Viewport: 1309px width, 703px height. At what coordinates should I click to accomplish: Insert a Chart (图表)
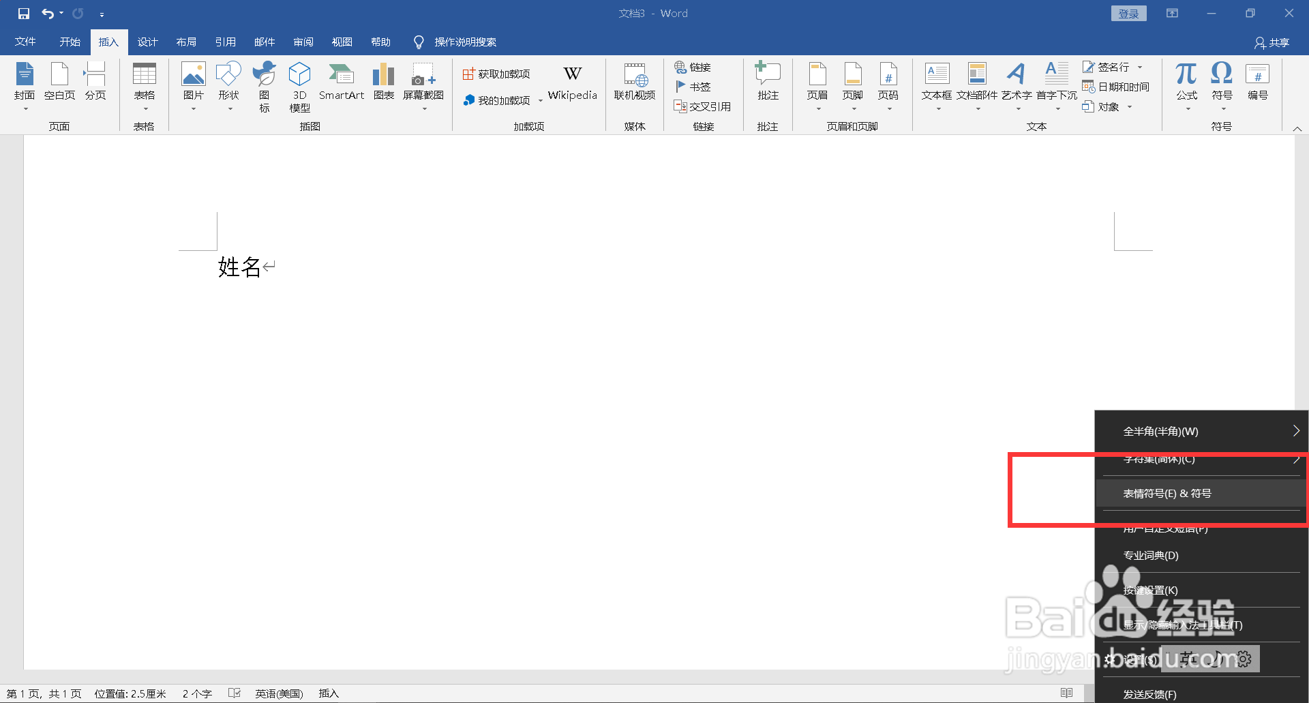pos(384,82)
